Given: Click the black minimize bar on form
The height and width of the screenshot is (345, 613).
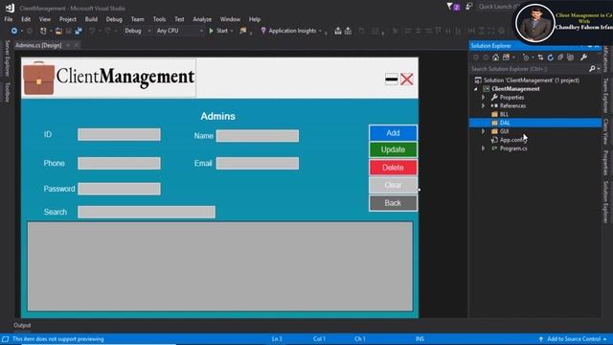Looking at the screenshot, I should click(x=392, y=80).
